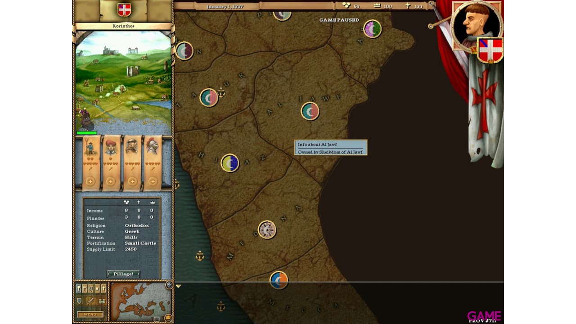The width and height of the screenshot is (576, 324).
Task: Select first map mode tab with key symbol
Action: click(79, 288)
